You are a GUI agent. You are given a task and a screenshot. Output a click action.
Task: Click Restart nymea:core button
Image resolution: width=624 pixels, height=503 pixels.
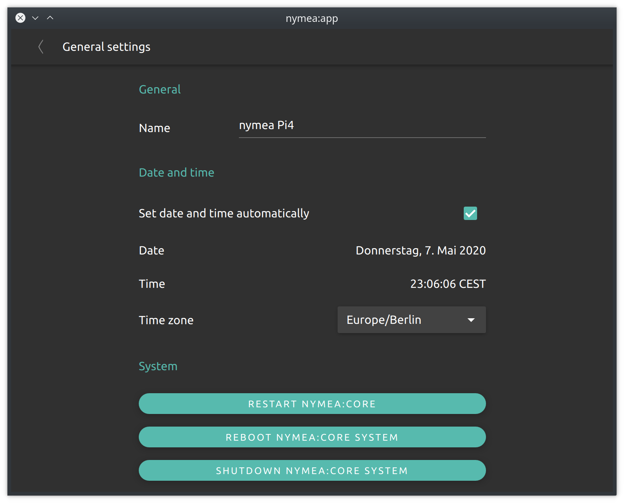[312, 404]
